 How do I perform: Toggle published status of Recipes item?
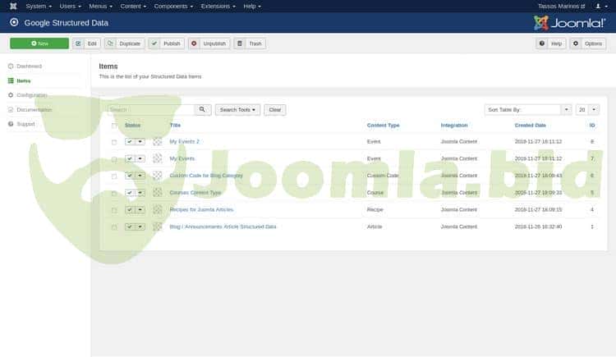point(130,209)
